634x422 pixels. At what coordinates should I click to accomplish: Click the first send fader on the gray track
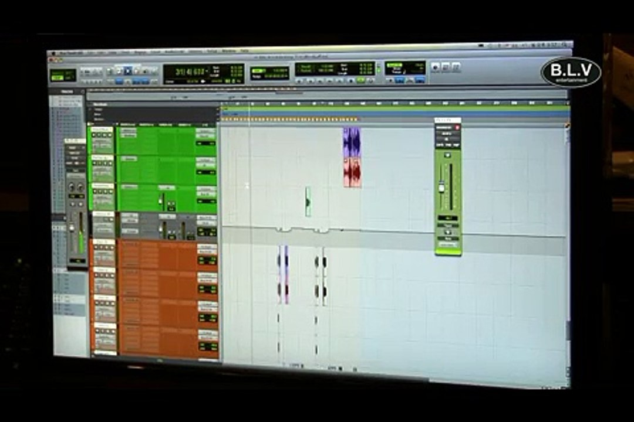coord(161,229)
